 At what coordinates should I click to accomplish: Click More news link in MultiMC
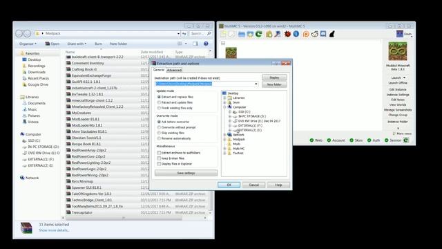403,133
